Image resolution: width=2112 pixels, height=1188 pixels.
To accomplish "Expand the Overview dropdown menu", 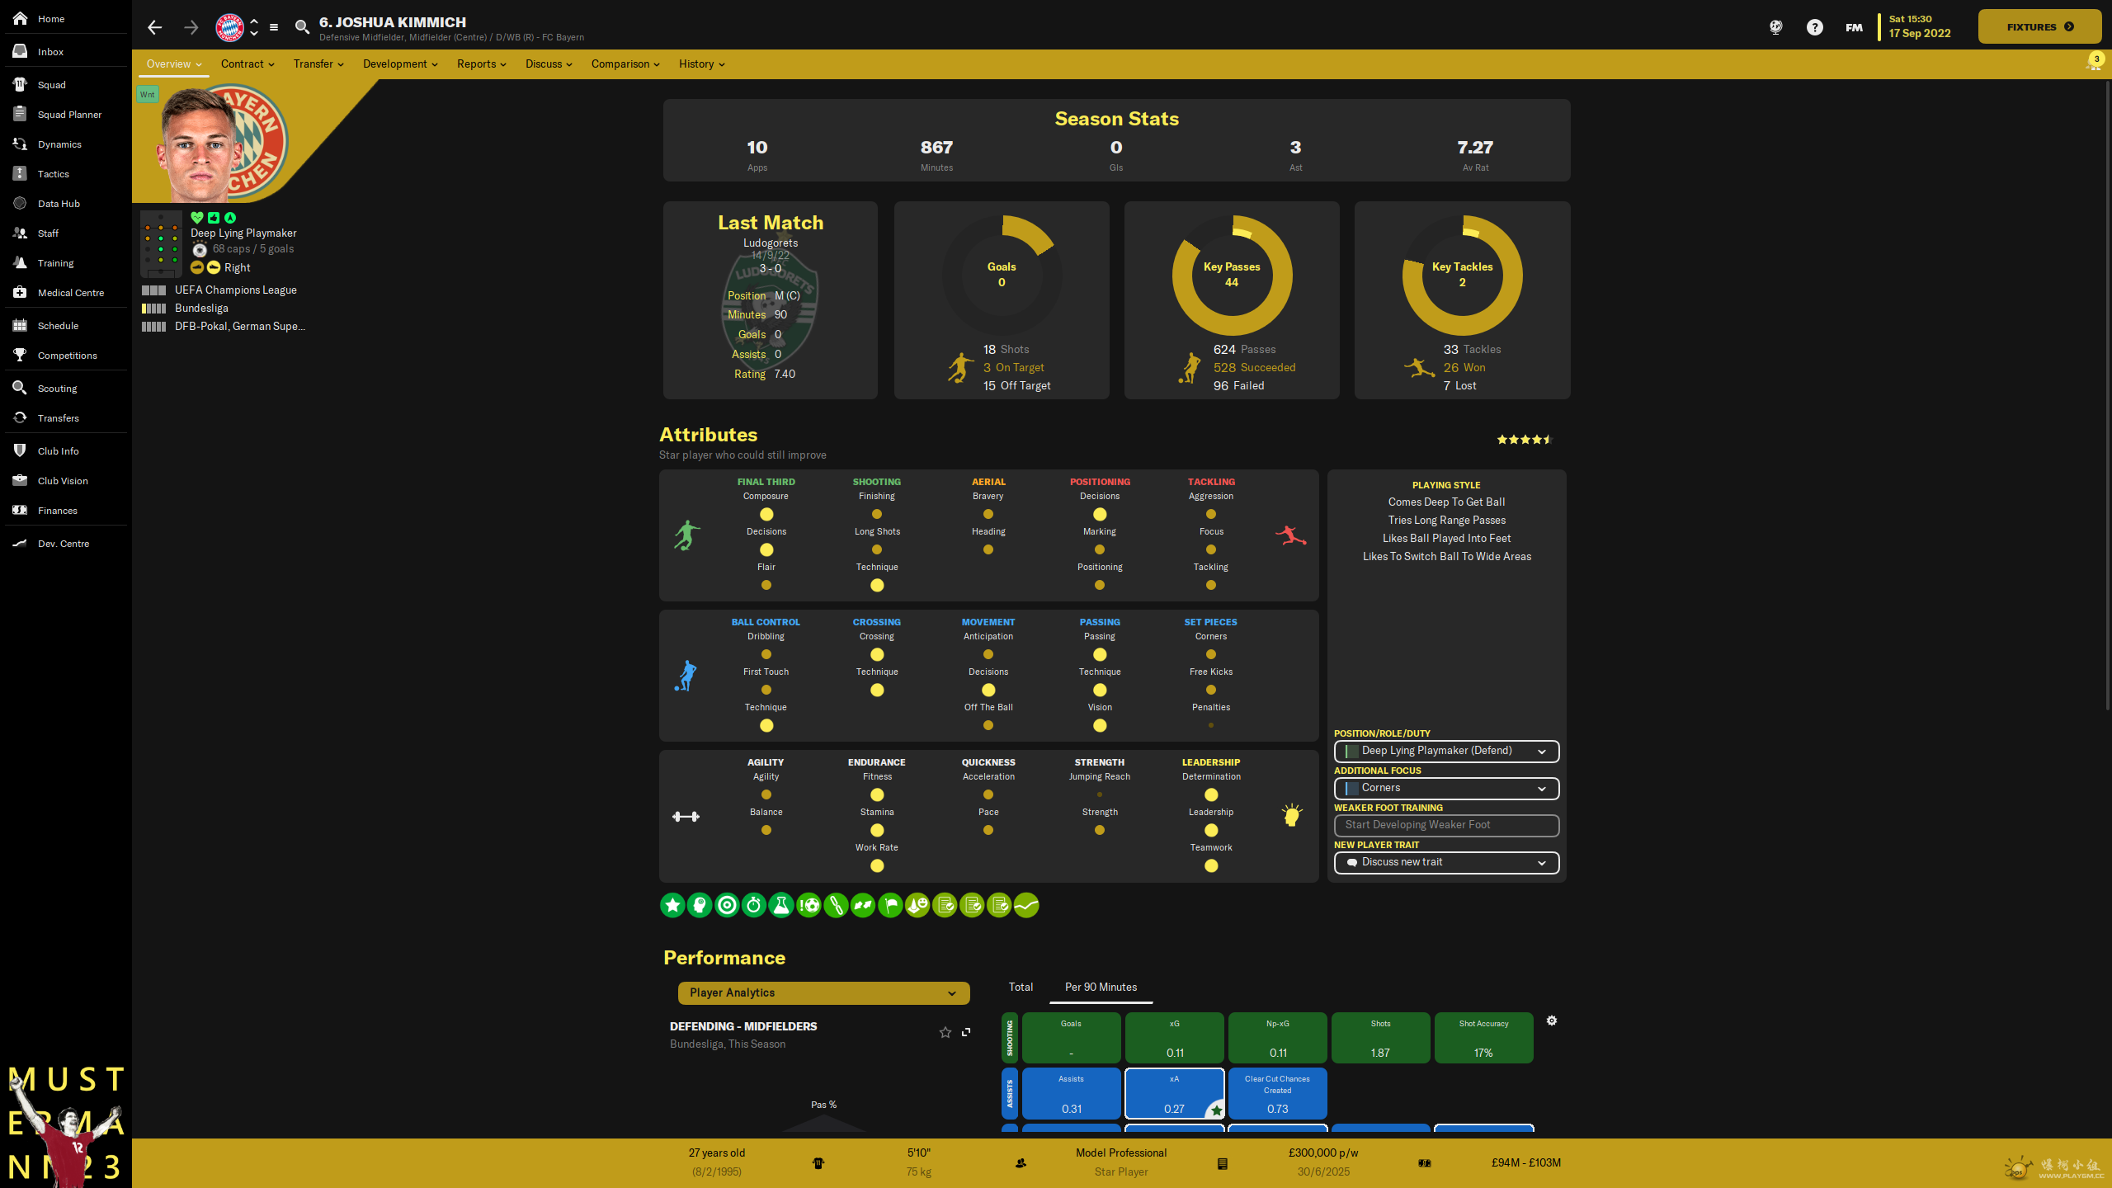I will click(x=174, y=64).
